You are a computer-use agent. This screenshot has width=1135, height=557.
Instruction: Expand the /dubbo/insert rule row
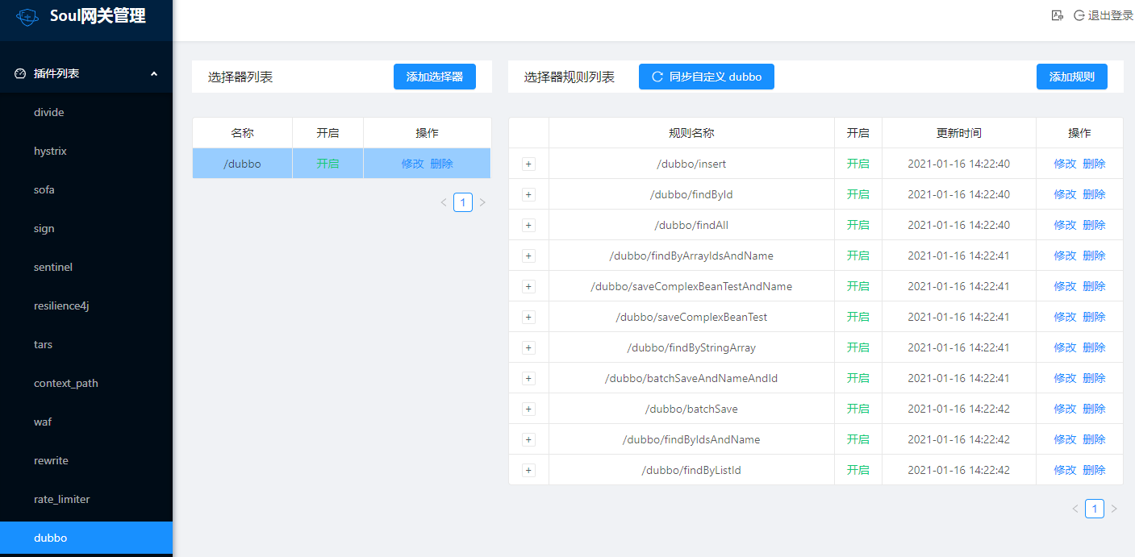pyautogui.click(x=528, y=164)
